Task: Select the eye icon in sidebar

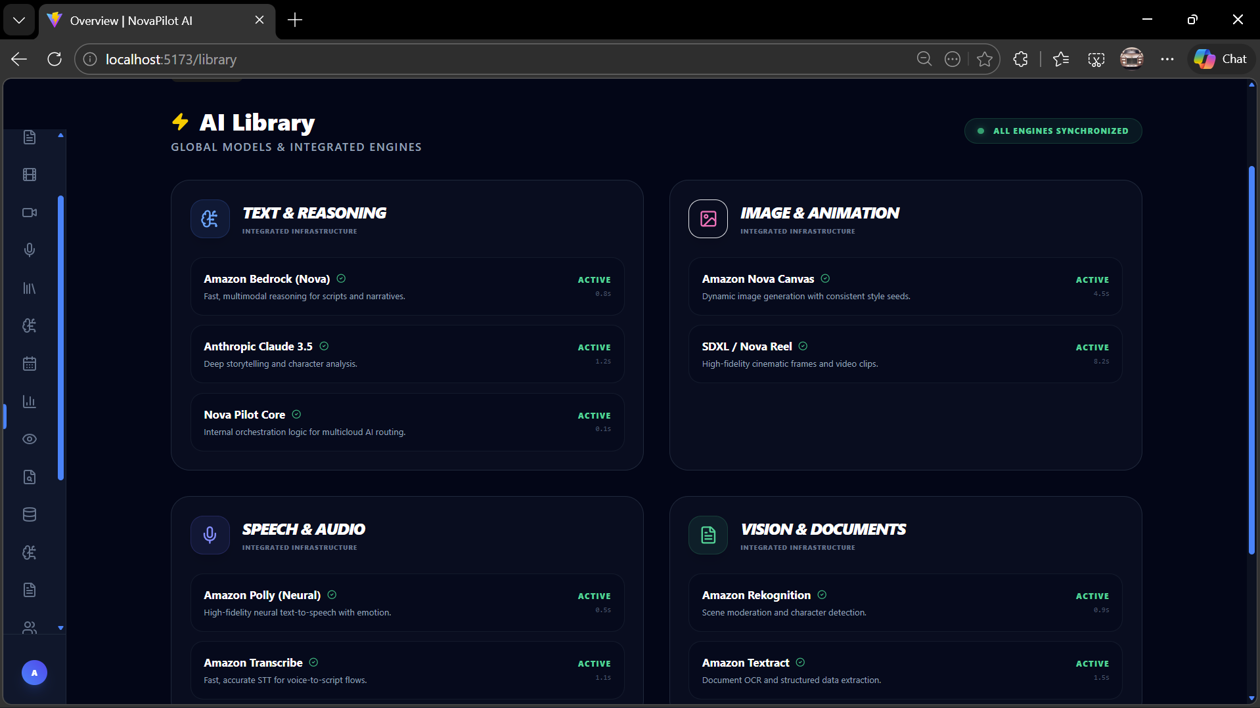Action: tap(30, 439)
